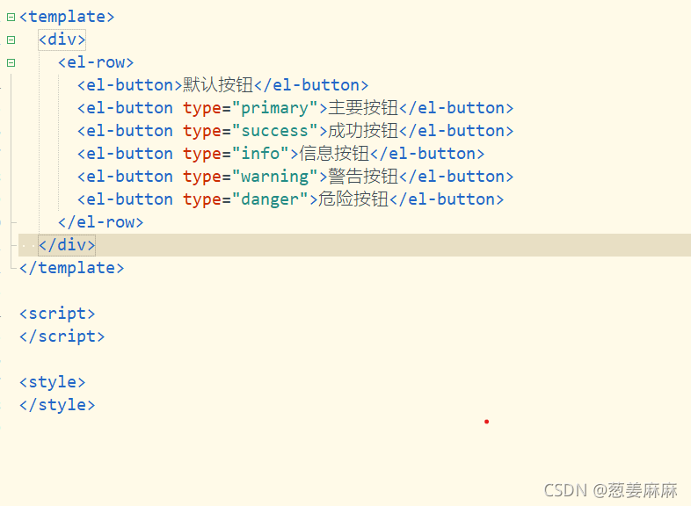Click the 成功按钮 button text
The width and height of the screenshot is (691, 506).
pyautogui.click(x=363, y=131)
